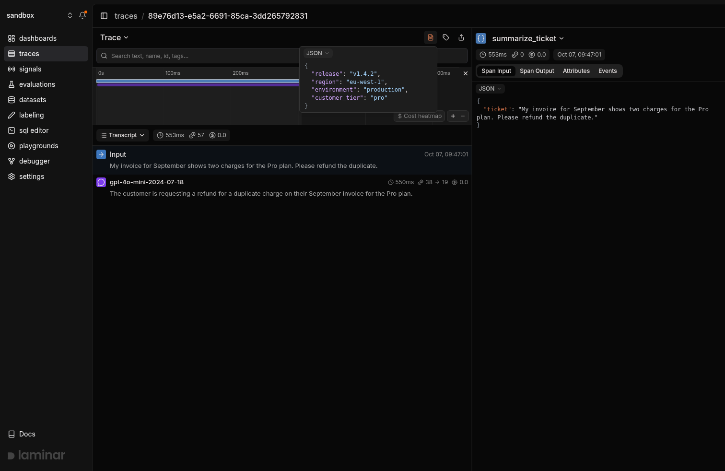
Task: Go to the traces page
Action: point(46,54)
